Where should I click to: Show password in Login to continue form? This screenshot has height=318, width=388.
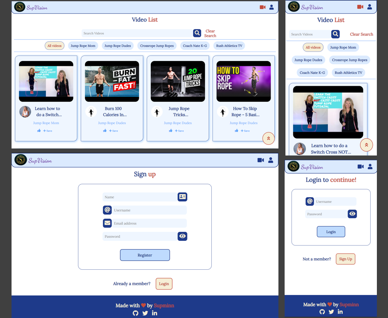pyautogui.click(x=352, y=214)
